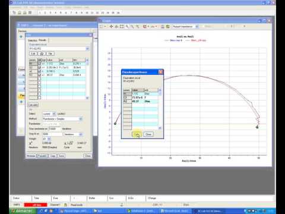
Task: Click the down arrow of the Pseudocapacitance table scrollbar
Action: pyautogui.click(x=160, y=128)
